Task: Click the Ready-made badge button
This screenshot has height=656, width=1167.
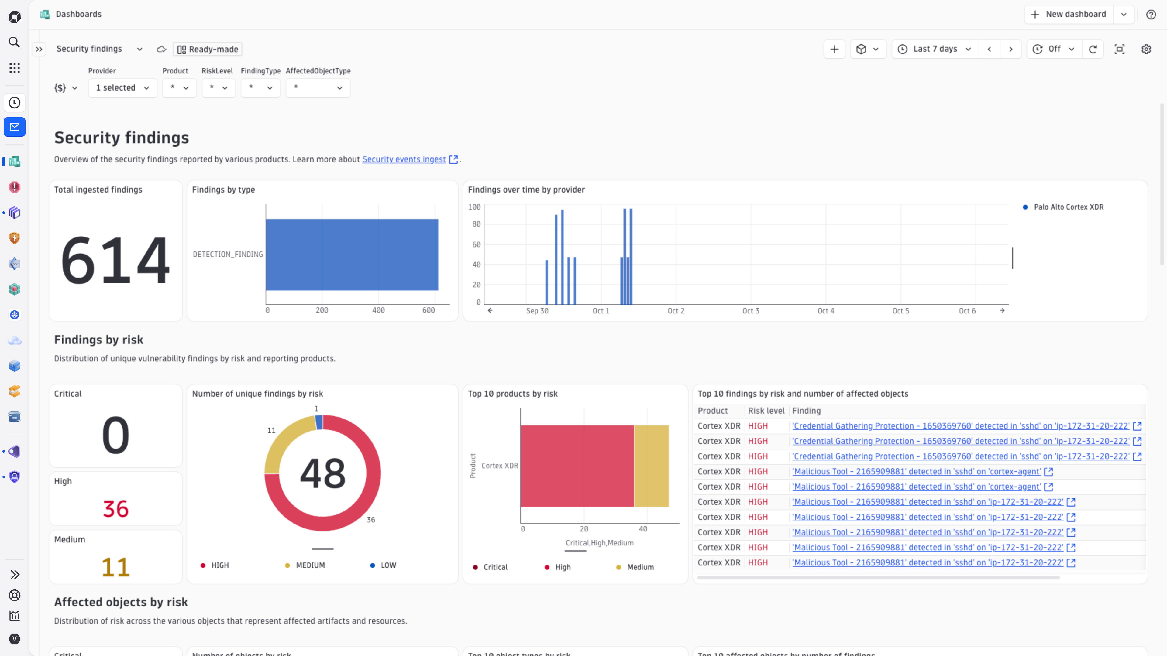Action: tap(208, 49)
